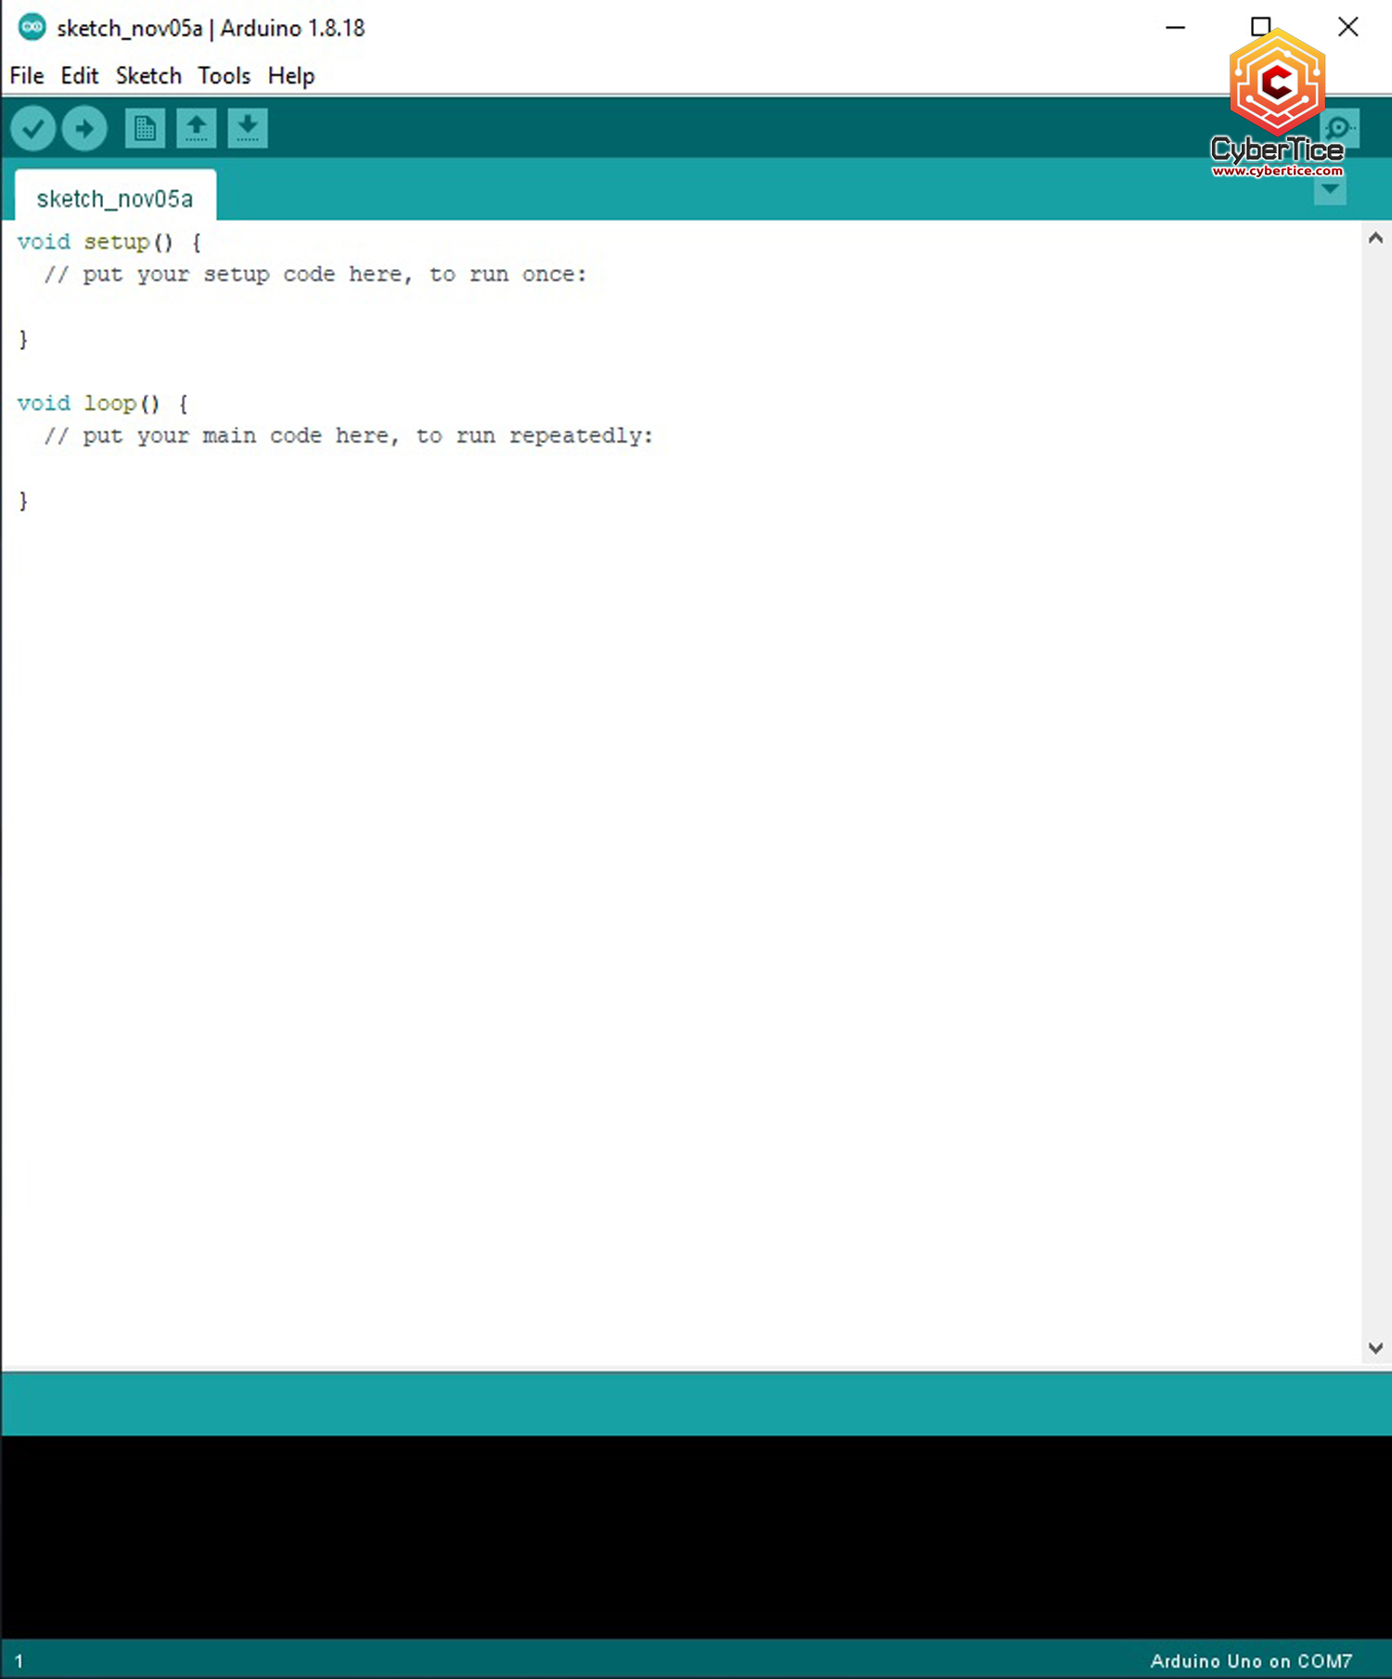Open the Sketch menu
Screen dimensions: 1392x1679
pos(148,76)
